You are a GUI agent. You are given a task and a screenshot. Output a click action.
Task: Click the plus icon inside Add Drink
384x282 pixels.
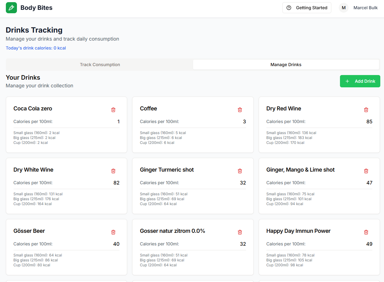click(347, 81)
